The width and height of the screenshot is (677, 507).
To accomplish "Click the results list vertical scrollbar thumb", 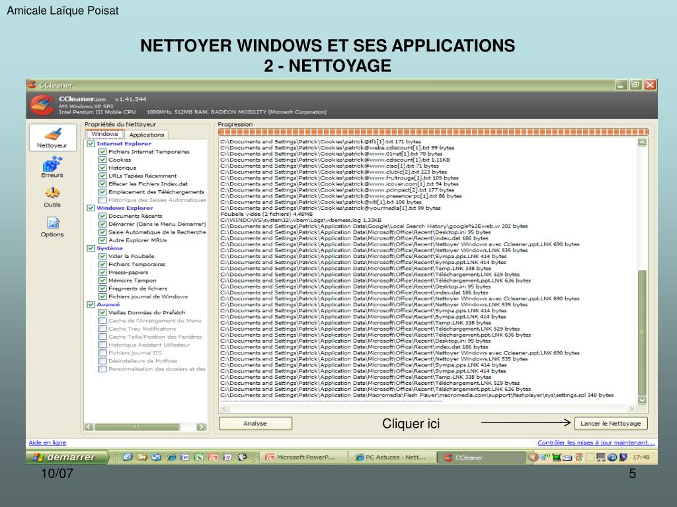I will (x=642, y=333).
